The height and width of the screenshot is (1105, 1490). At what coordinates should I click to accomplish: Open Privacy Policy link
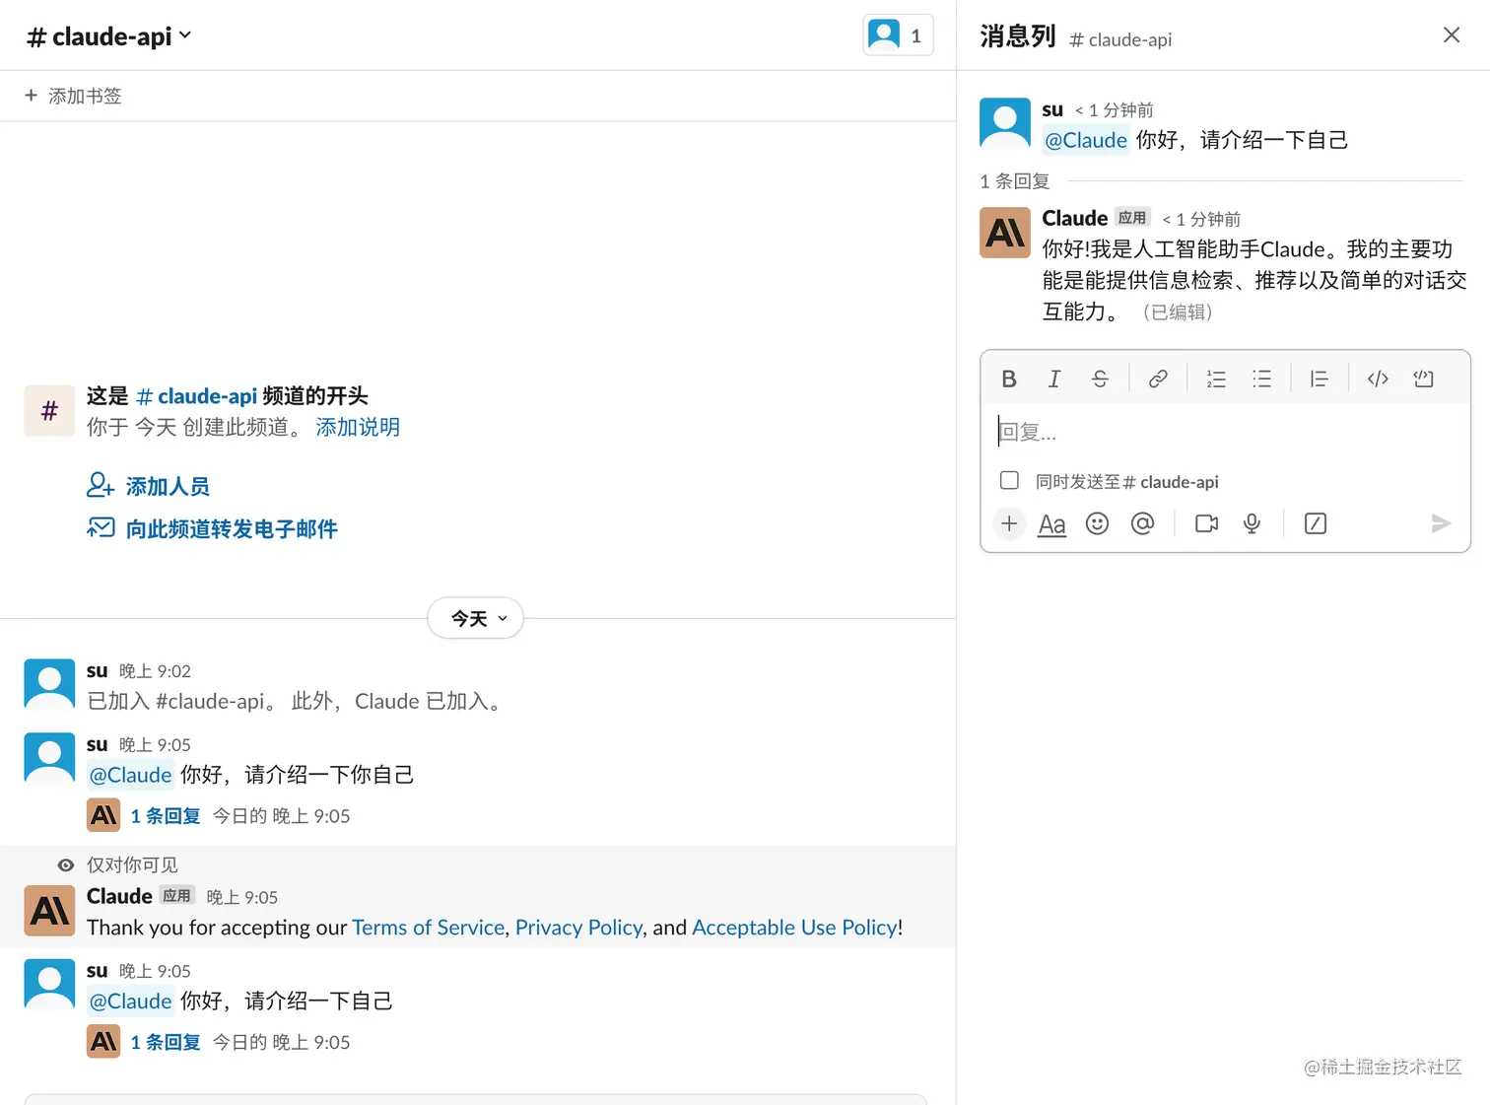(579, 928)
